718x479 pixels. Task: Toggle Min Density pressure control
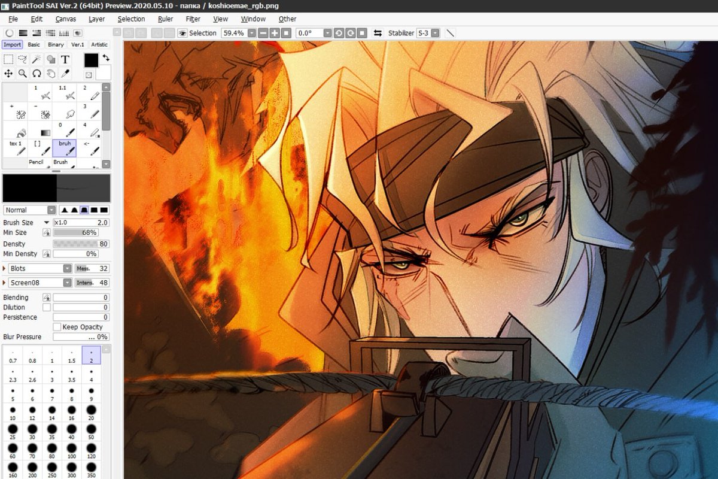[47, 254]
